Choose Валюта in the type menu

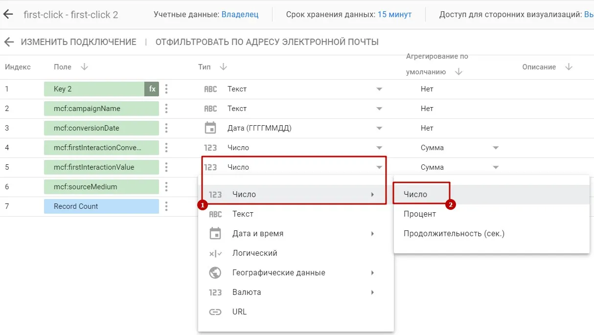click(x=296, y=292)
